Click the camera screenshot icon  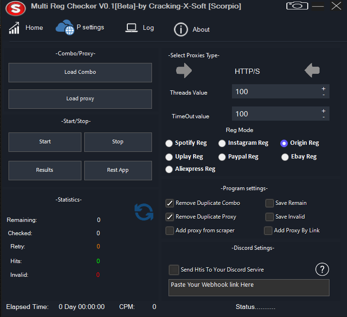(x=297, y=6)
